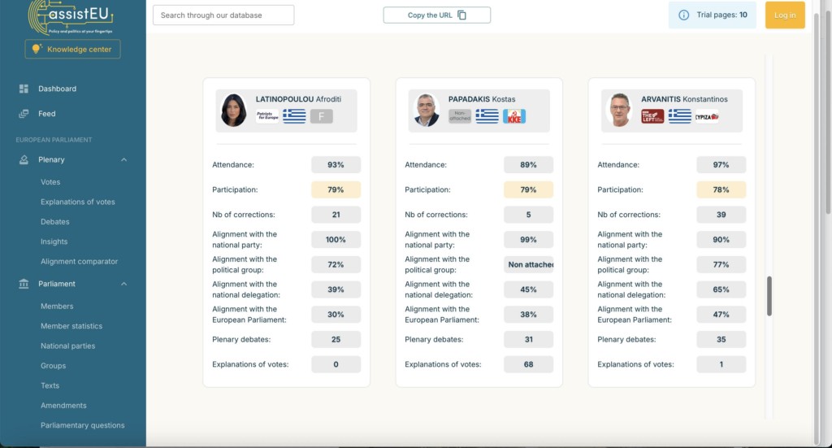Image resolution: width=832 pixels, height=448 pixels.
Task: Click the Patriots for Europe group logo
Action: tap(266, 116)
